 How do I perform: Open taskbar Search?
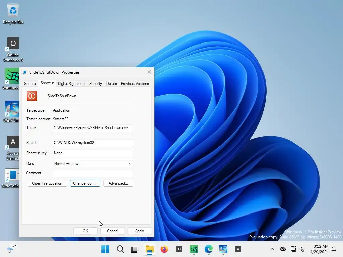(120, 249)
